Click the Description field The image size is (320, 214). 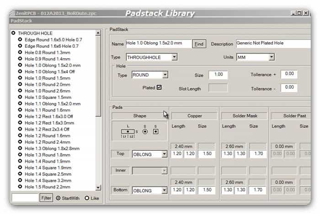[273, 44]
